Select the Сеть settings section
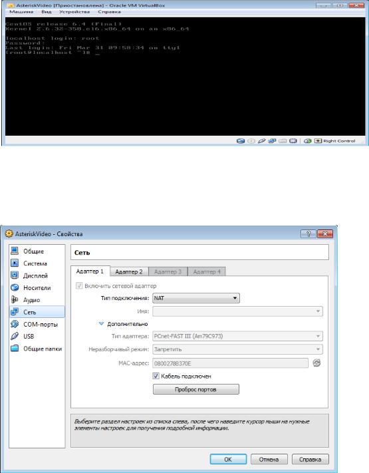Image resolution: width=369 pixels, height=473 pixels. (x=37, y=312)
